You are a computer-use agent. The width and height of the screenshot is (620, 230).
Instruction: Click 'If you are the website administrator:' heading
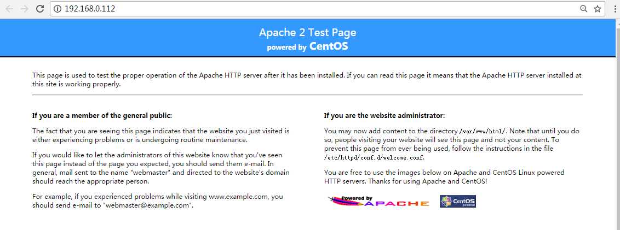[x=384, y=116]
